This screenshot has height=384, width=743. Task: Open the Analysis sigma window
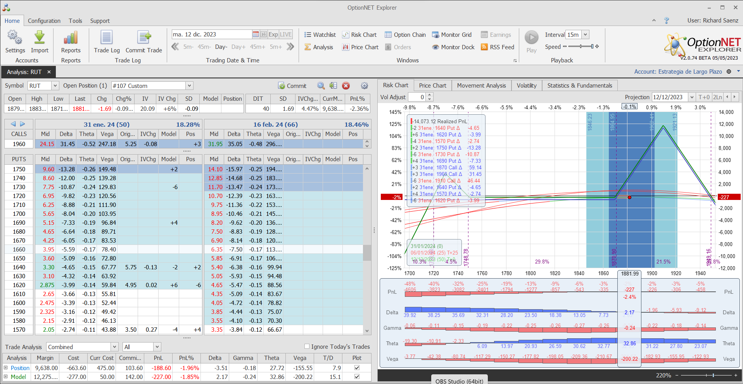(x=319, y=47)
